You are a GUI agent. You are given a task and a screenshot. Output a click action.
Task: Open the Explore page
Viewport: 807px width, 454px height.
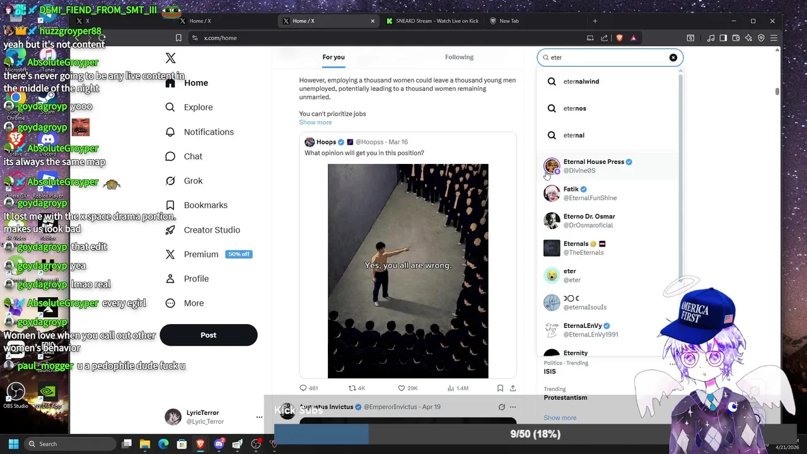(190, 107)
